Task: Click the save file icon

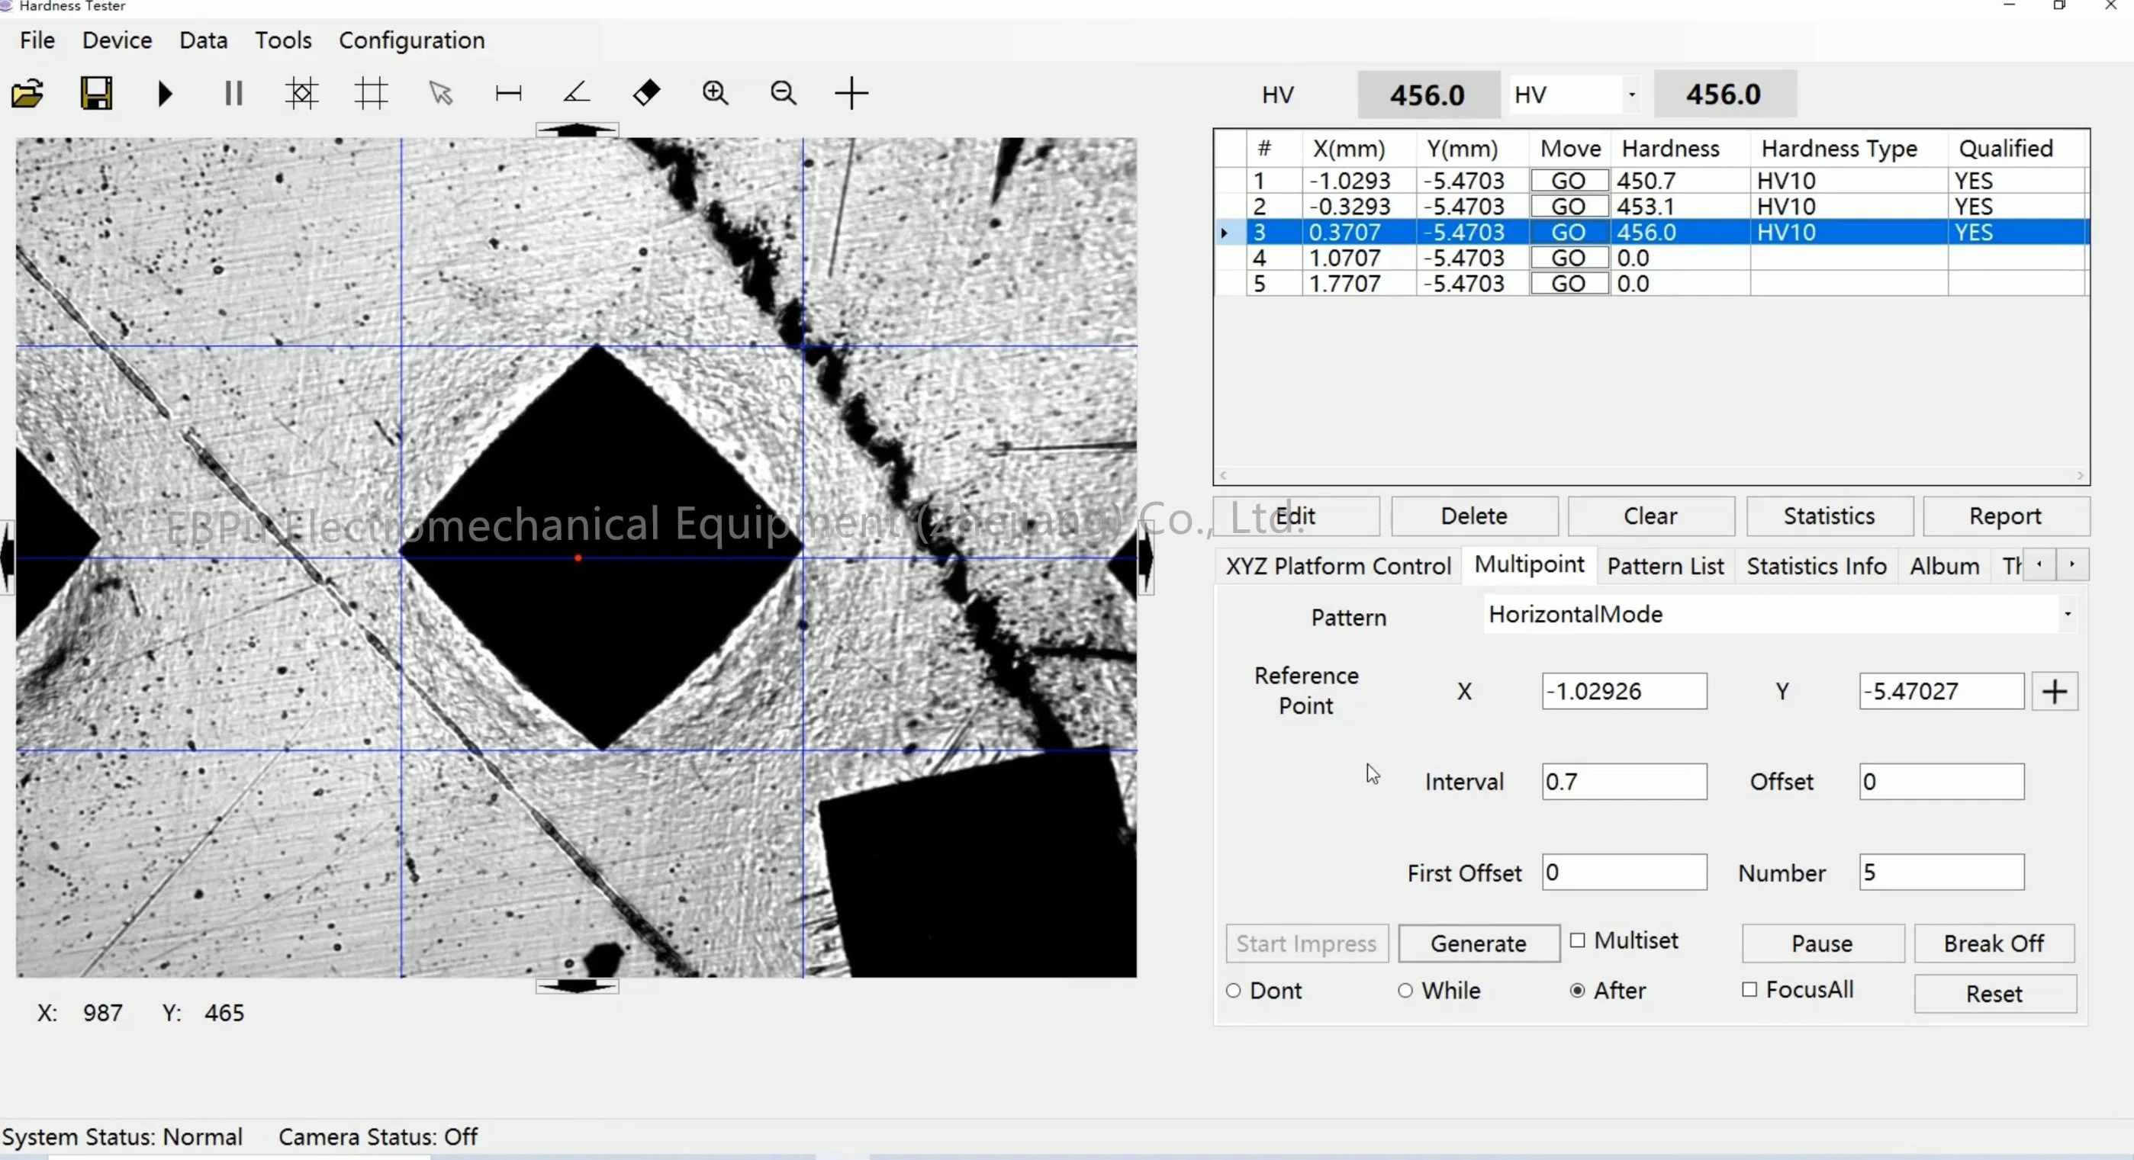Action: point(95,93)
